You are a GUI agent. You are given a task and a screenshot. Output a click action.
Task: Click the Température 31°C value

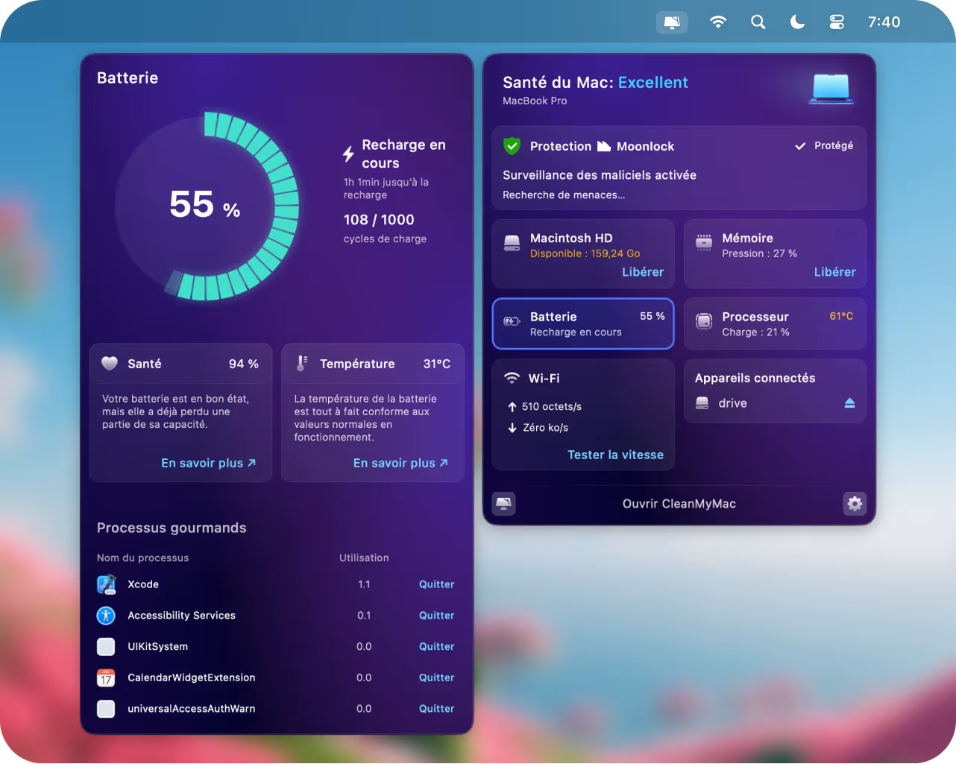click(x=437, y=364)
